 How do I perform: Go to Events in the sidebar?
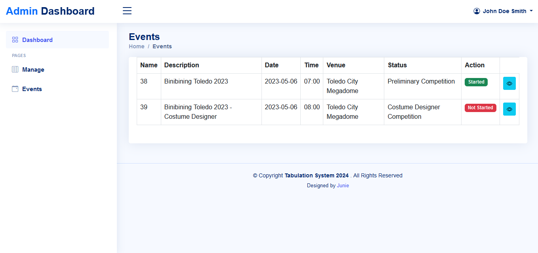pos(32,89)
